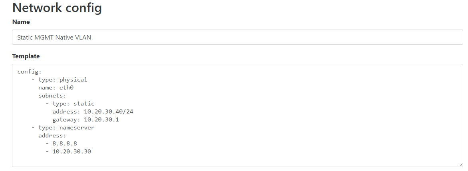Place cursor on the subnets: line
Screen dimensions: 468x171
tap(52, 96)
